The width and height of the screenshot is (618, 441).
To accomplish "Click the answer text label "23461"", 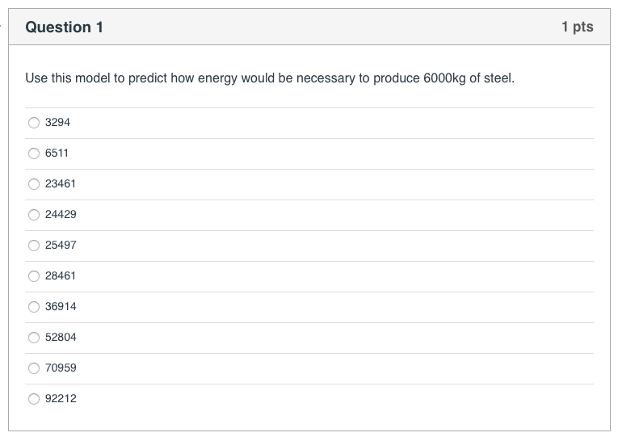I will tap(61, 184).
